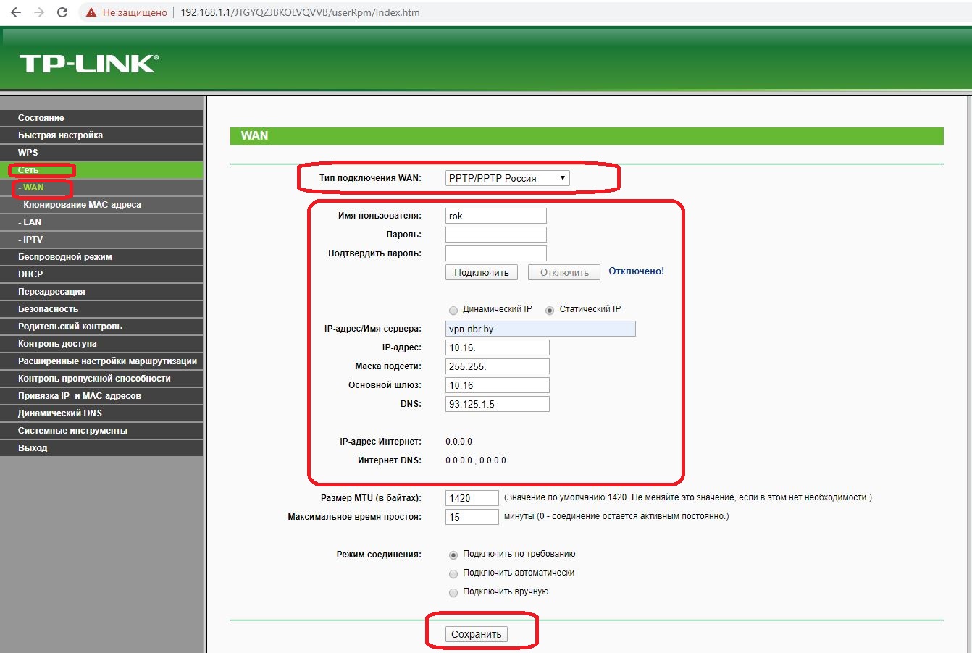Open Клонирование МАС-адреса submenu

(x=101, y=205)
